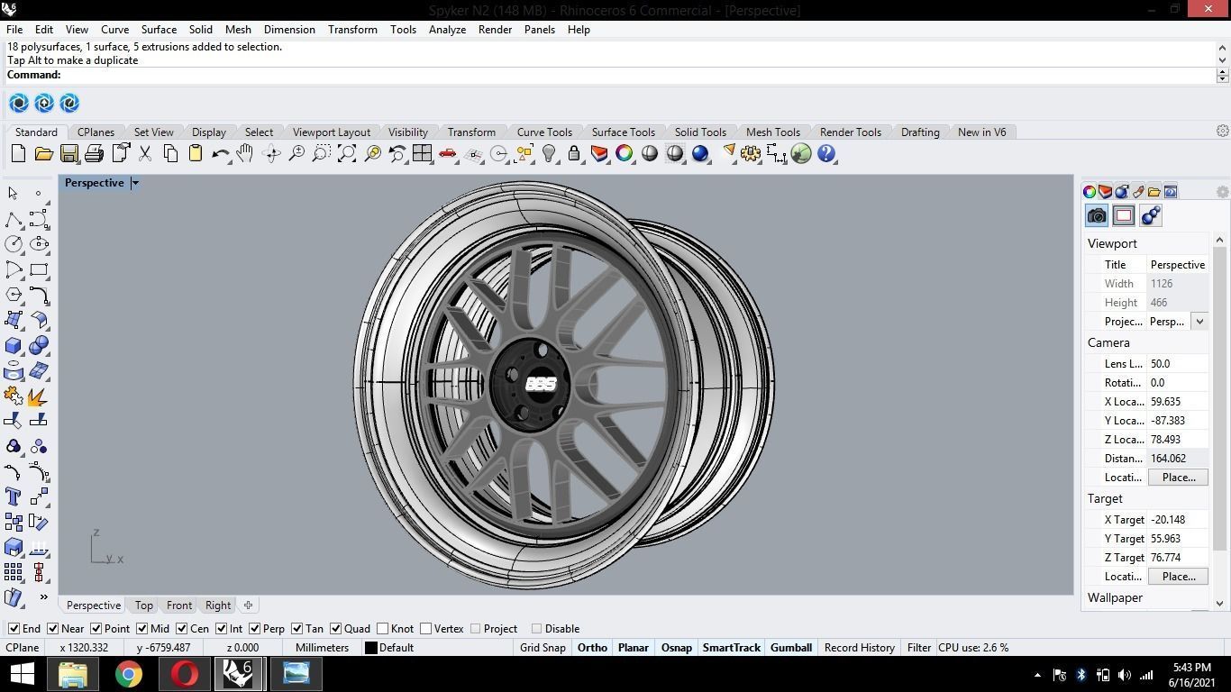The image size is (1231, 692).
Task: Uncheck the Point osnap checkbox
Action: point(96,628)
